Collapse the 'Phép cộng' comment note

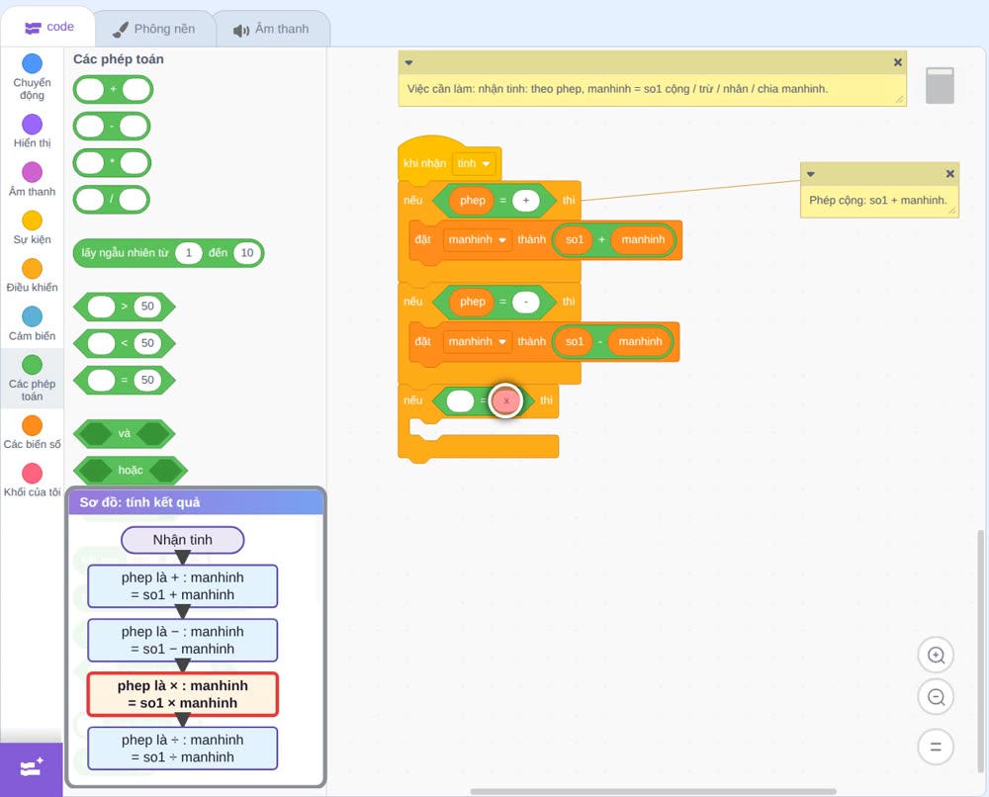pyautogui.click(x=811, y=174)
